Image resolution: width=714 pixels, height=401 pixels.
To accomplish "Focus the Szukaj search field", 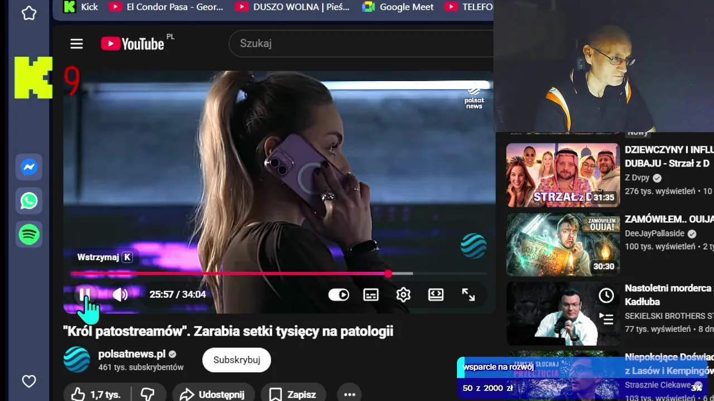I will coord(361,43).
